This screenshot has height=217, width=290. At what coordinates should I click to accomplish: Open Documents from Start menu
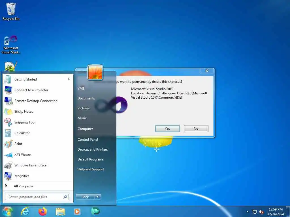[86, 98]
